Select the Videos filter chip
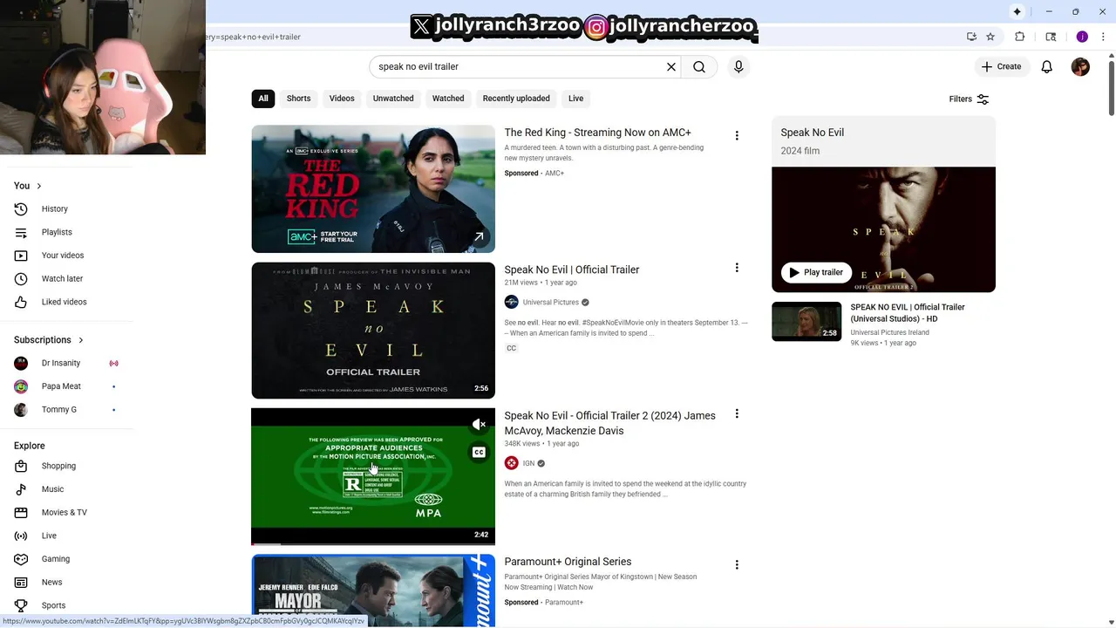Viewport: 1116px width, 628px height. 342,99
